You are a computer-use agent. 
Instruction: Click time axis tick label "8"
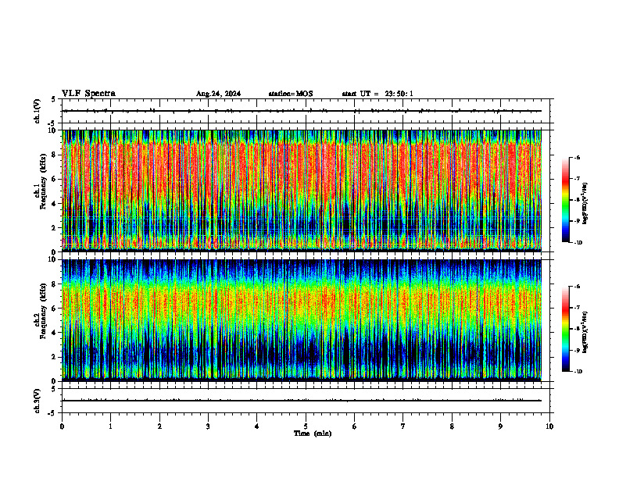click(452, 426)
